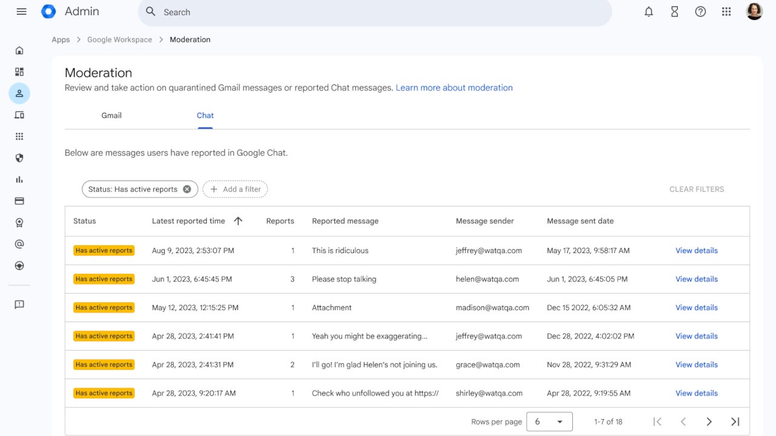Click the Reported message column header
776x436 pixels.
click(x=345, y=221)
